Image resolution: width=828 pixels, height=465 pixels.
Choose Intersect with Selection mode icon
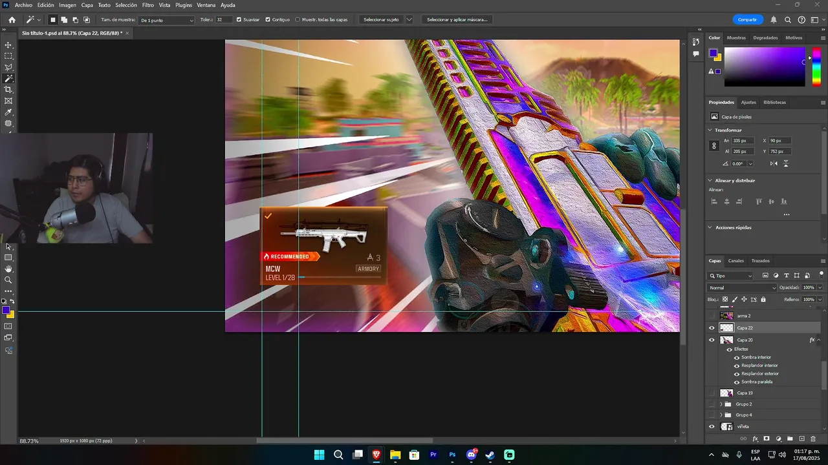click(87, 19)
